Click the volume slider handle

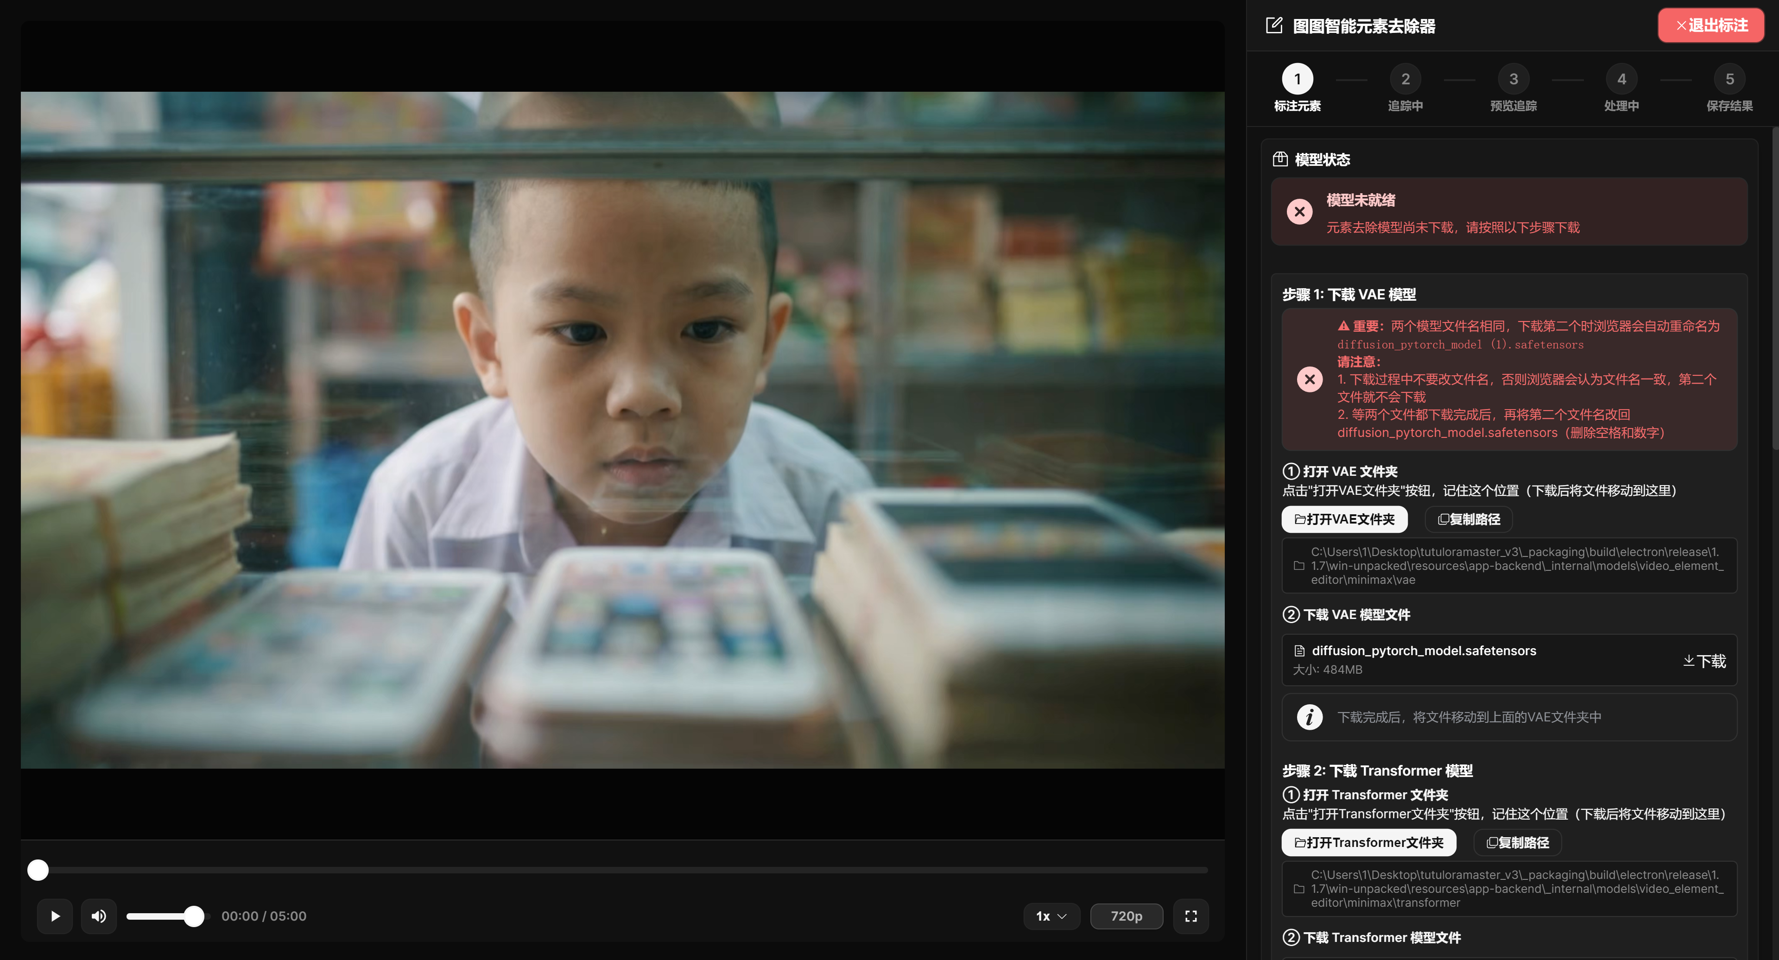tap(194, 916)
